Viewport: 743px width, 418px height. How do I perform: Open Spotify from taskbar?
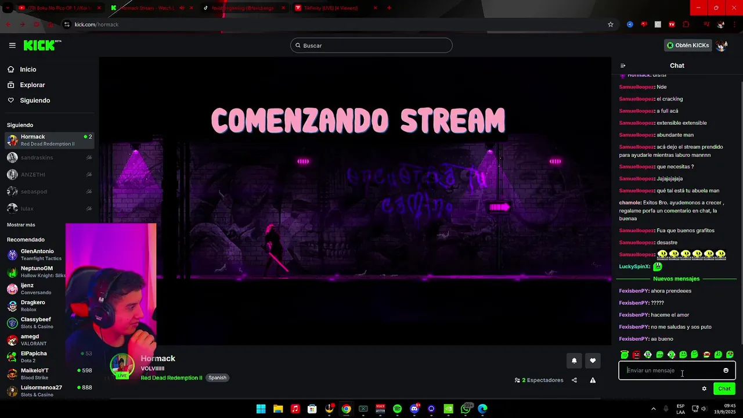(x=397, y=409)
